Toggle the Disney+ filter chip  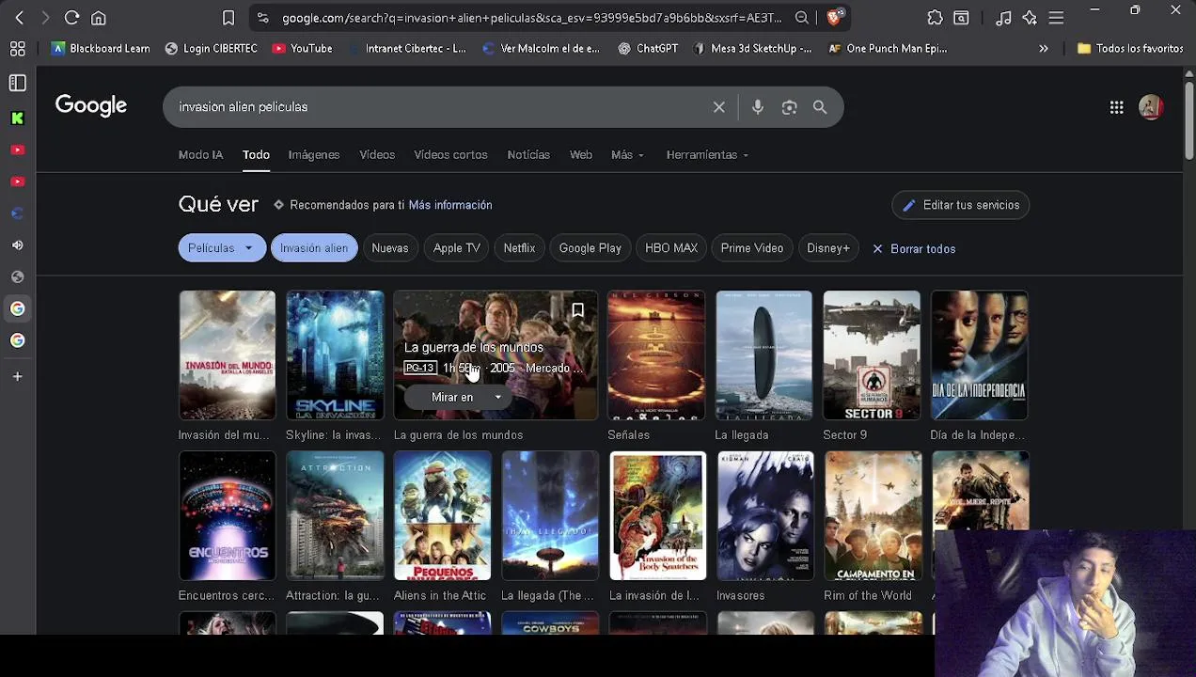pyautogui.click(x=828, y=248)
